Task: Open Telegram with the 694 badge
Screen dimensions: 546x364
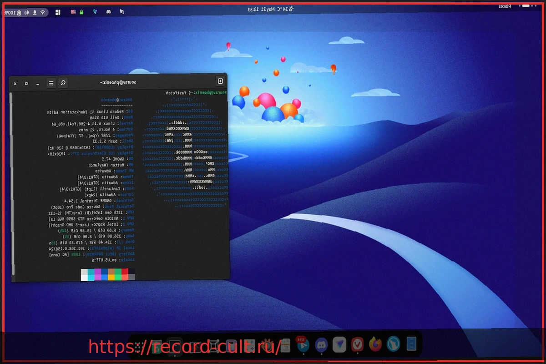Action: (x=303, y=344)
